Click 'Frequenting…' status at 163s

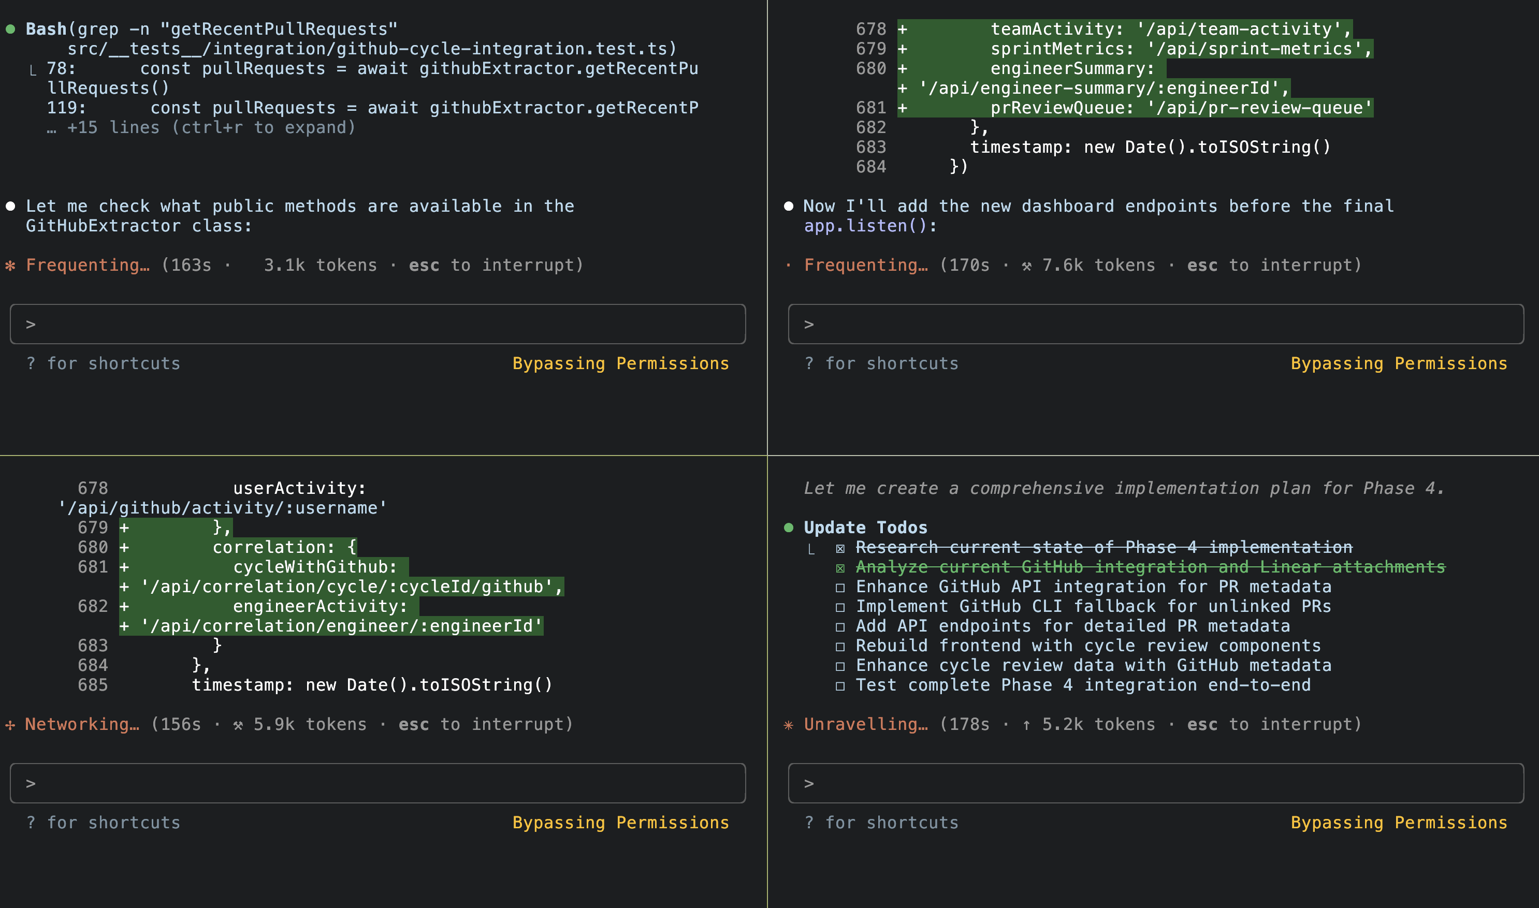coord(88,266)
